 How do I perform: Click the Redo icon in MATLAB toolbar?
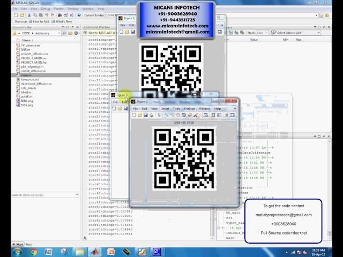click(53, 15)
